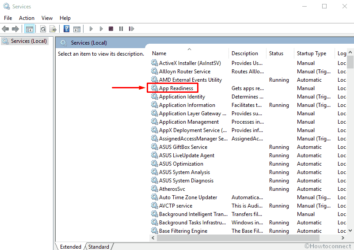Screen dimensions: 354x250
Task: Click the Back arrow toolbar icon
Action: [x=5, y=29]
